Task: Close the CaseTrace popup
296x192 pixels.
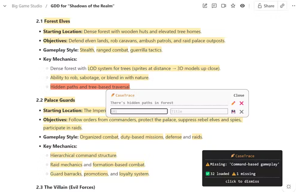Action: pos(239,95)
